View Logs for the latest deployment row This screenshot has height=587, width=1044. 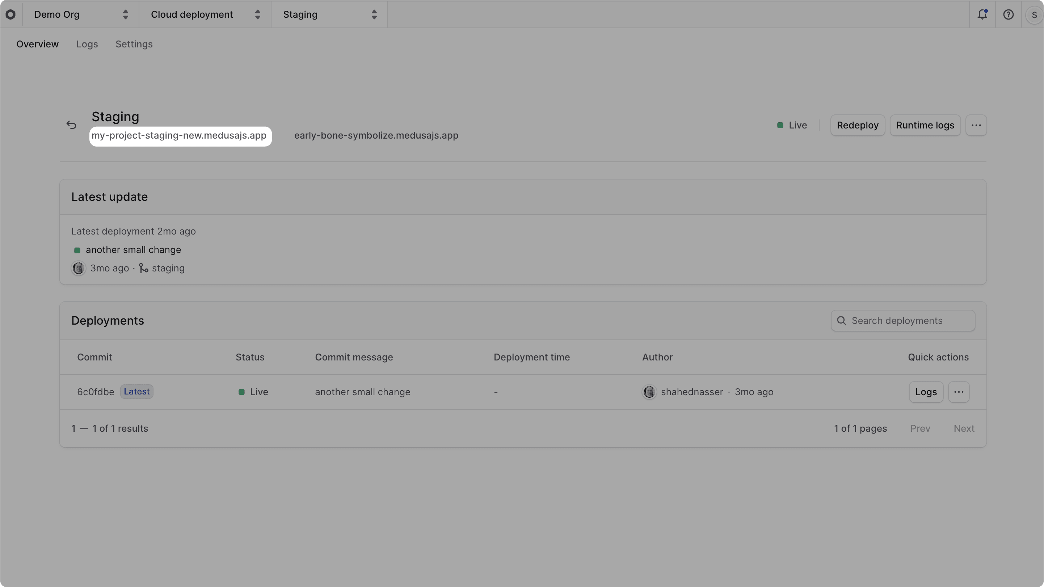926,392
